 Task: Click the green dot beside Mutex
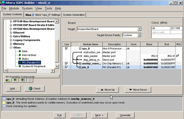(20, 59)
